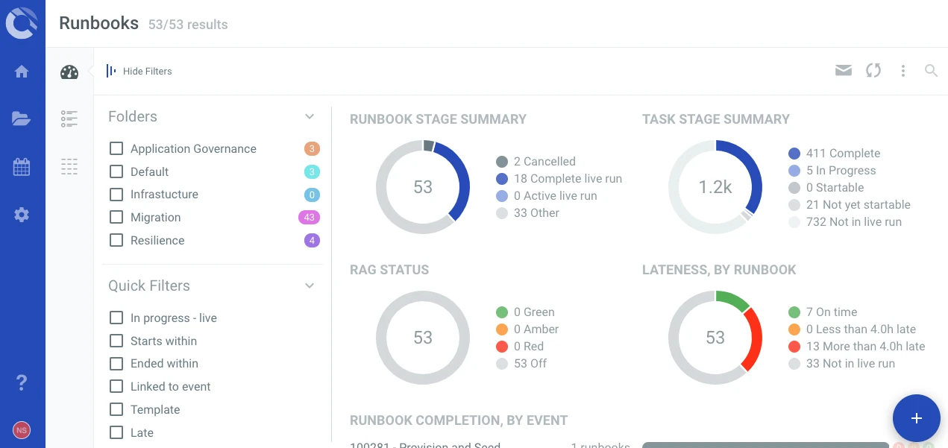Screen dimensions: 948x448
Task: Select the grid/table view icon
Action: tap(69, 167)
